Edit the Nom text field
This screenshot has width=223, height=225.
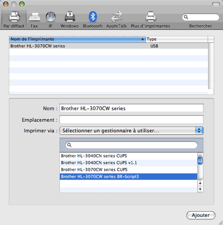131,108
